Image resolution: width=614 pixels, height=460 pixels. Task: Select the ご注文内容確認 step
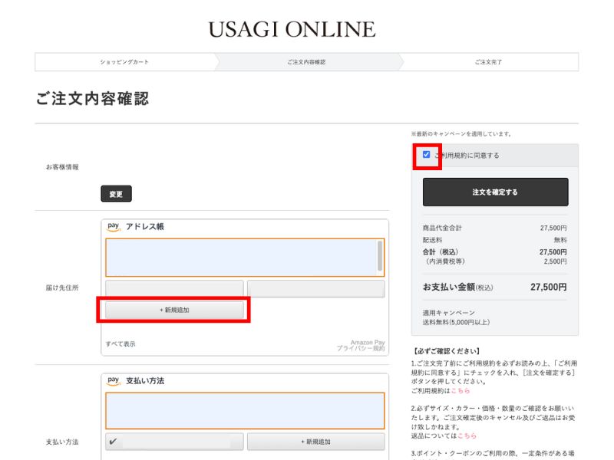(x=306, y=62)
